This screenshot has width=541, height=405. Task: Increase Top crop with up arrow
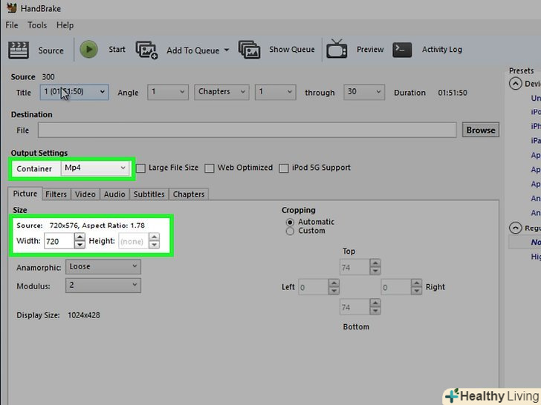375,263
